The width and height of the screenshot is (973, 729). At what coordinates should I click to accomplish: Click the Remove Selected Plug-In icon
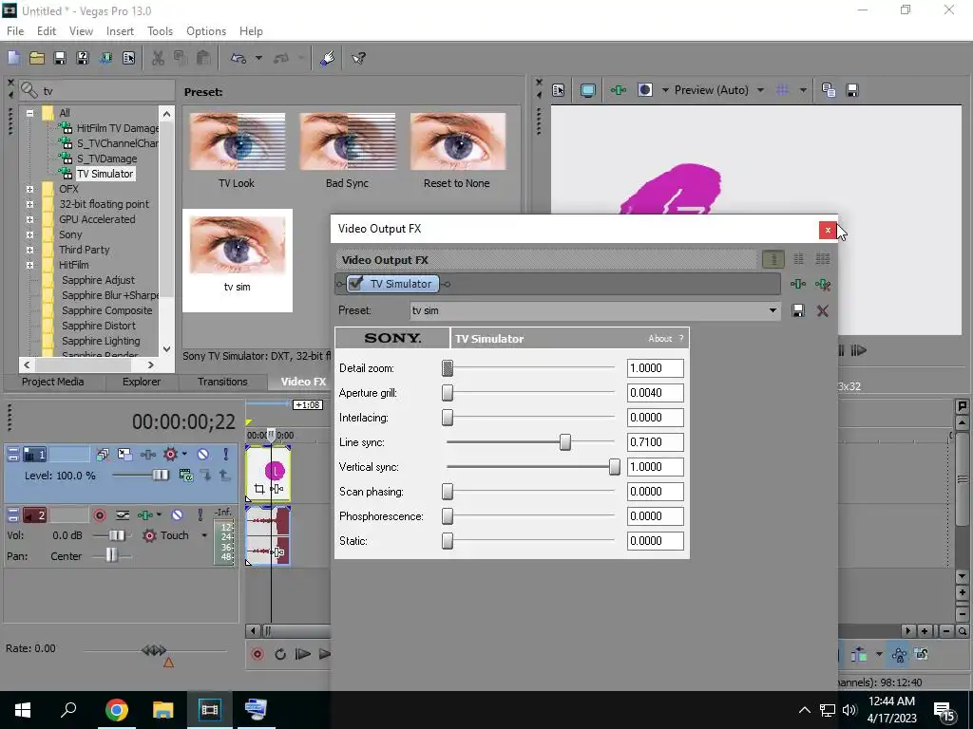(823, 284)
